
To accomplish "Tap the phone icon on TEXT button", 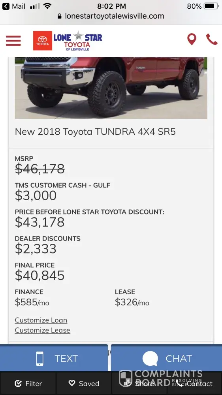I will coord(40,359).
